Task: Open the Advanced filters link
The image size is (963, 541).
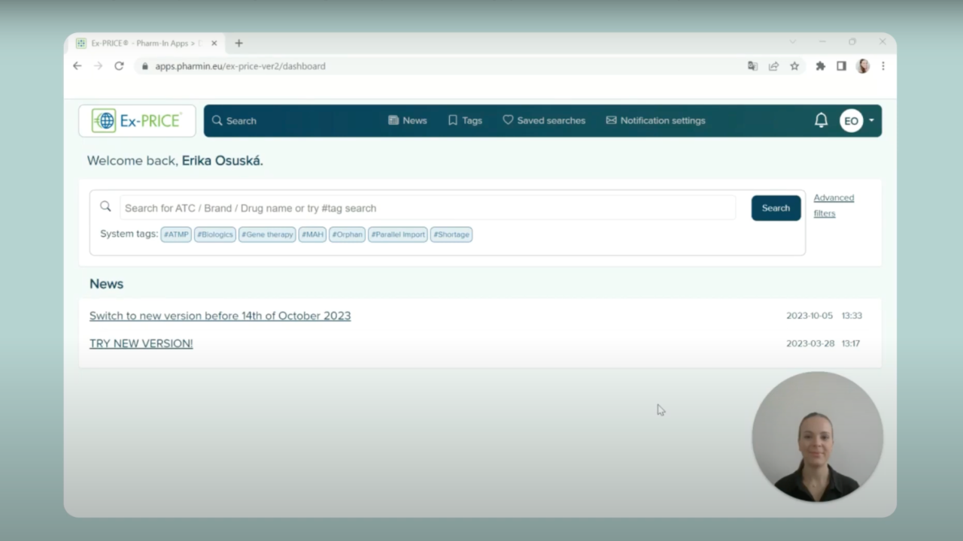Action: pos(833,205)
